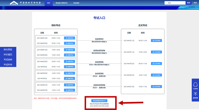Click the 正式考试 column heading

(143, 25)
